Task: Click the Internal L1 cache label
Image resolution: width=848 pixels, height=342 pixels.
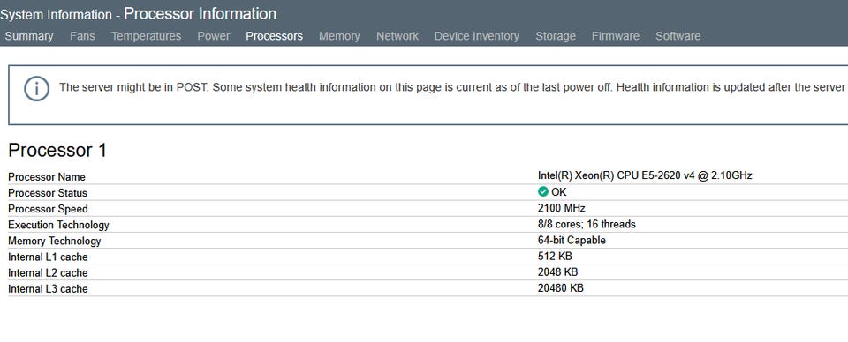Action: click(x=48, y=256)
